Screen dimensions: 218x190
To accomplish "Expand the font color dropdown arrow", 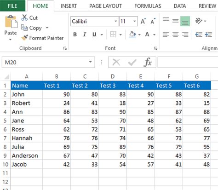I will pos(155,35).
